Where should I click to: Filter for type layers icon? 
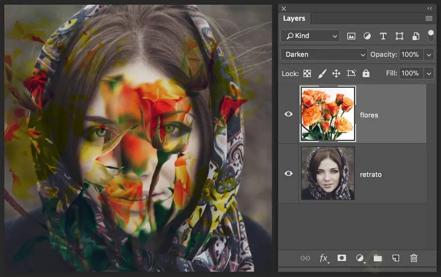383,36
